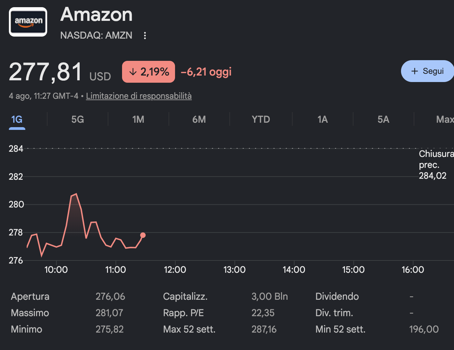Select the Max range tab
This screenshot has width=454, height=350.
point(445,119)
